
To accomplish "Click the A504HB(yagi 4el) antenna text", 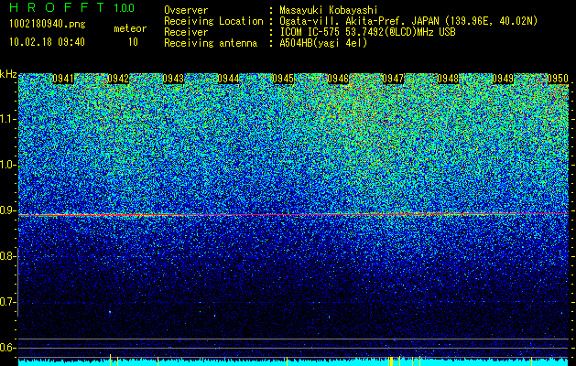I will tap(323, 43).
